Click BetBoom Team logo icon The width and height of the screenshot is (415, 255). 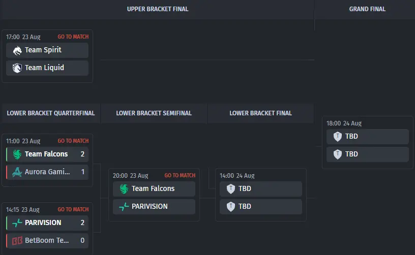point(17,240)
